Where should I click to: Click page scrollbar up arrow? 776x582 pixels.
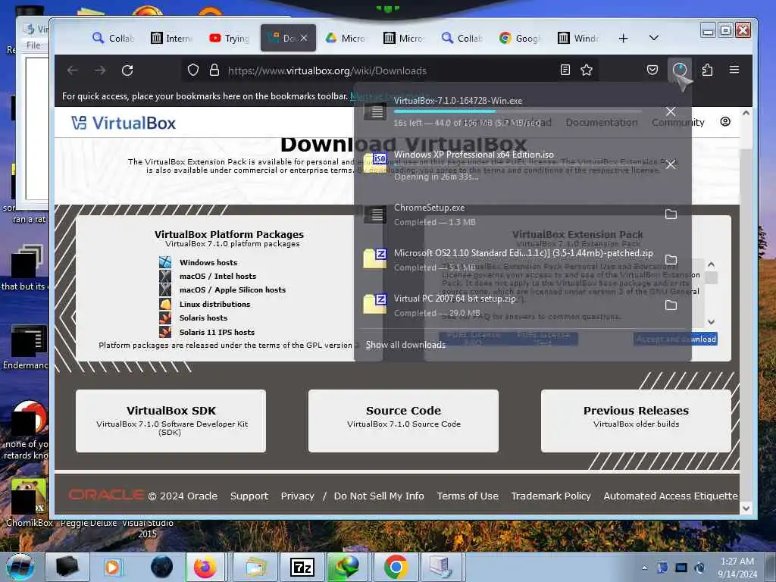(746, 113)
